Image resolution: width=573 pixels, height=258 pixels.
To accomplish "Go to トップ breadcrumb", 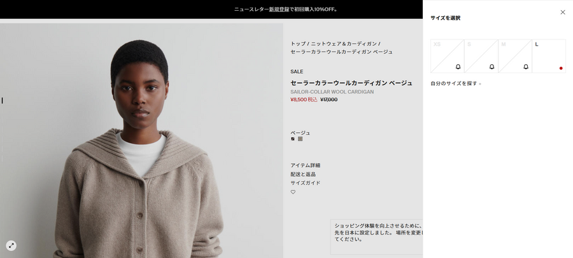I will point(298,43).
